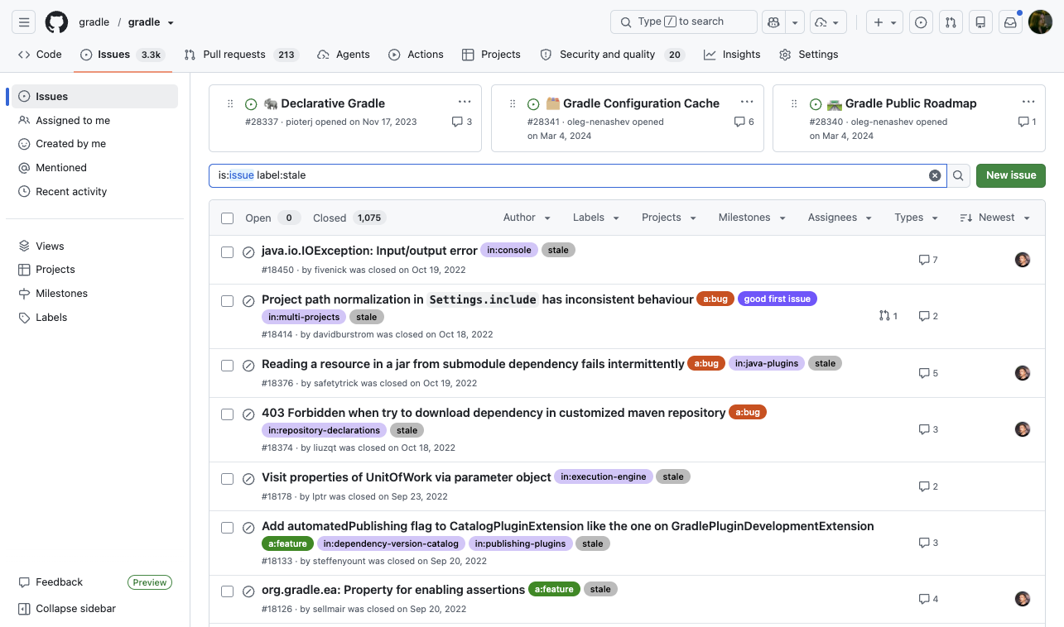Click the orange a:bug label on 403 Forbidden issue
Image resolution: width=1064 pixels, height=627 pixels.
click(x=748, y=412)
